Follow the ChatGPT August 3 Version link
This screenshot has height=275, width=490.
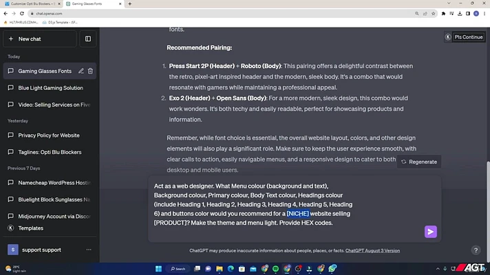372,251
